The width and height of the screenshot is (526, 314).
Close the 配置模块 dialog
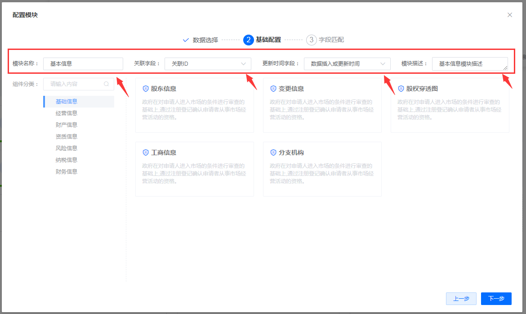coord(509,15)
